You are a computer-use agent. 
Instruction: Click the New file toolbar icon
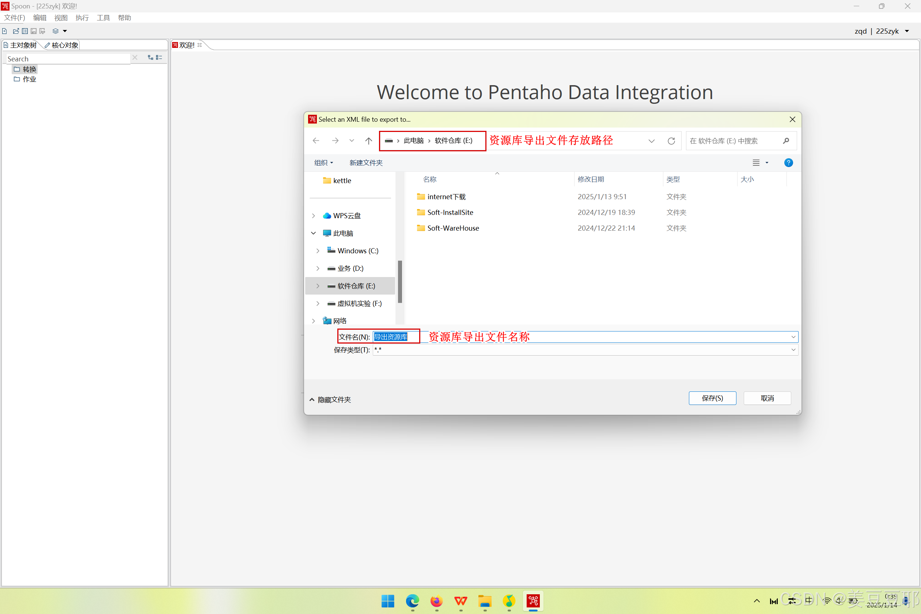pyautogui.click(x=5, y=31)
